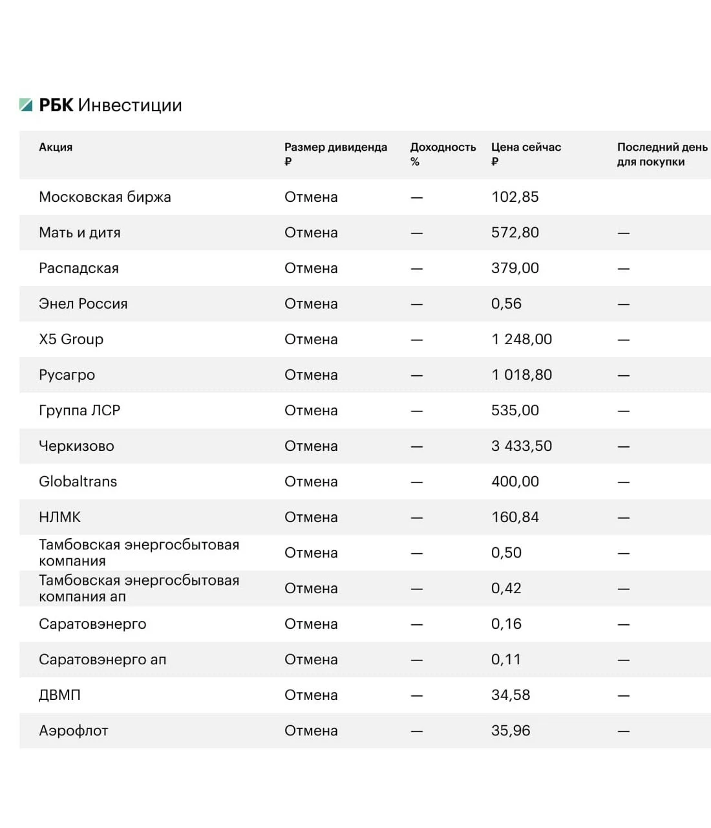This screenshot has height=828, width=711.
Task: Click Последний день для покупки header
Action: coord(662,154)
